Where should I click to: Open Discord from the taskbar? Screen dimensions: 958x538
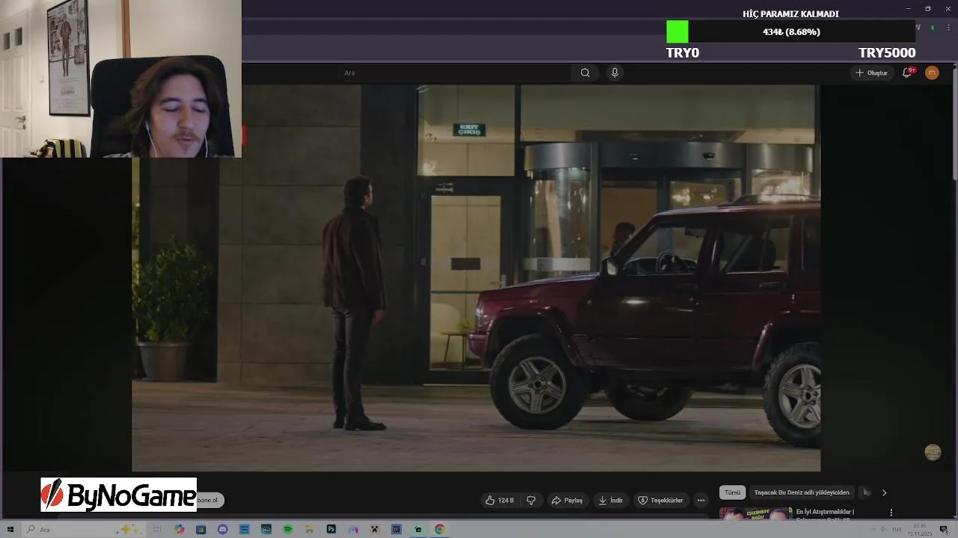click(222, 529)
